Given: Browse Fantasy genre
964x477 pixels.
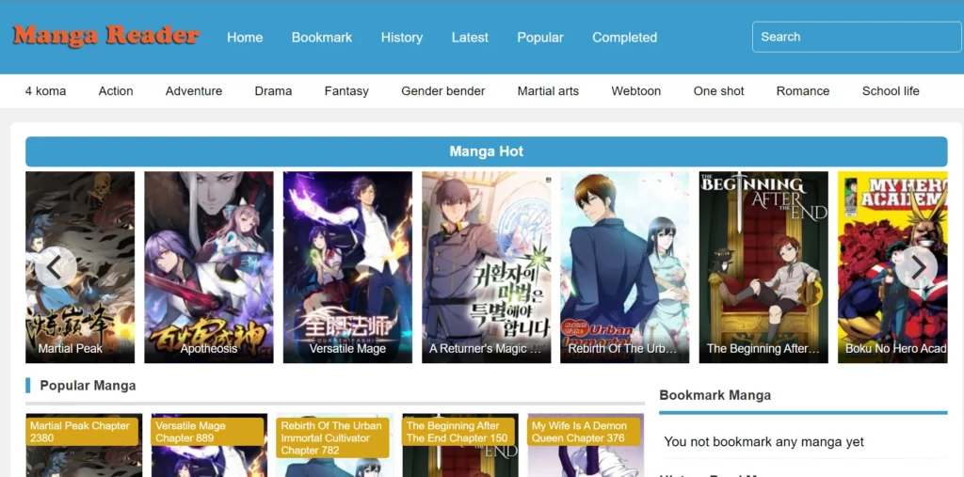Looking at the screenshot, I should pyautogui.click(x=346, y=91).
